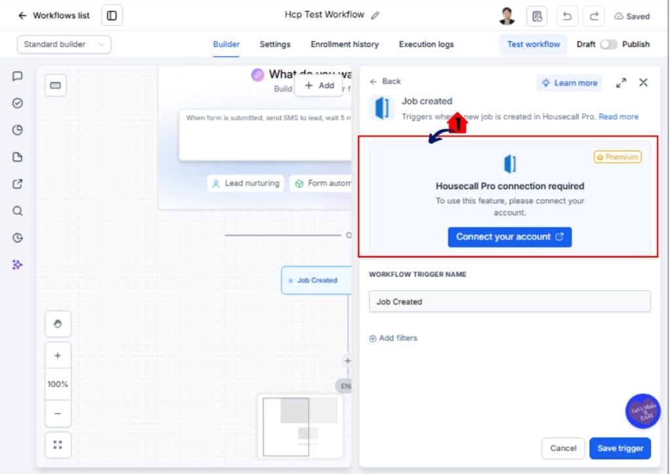Activate the hand pan tool

[58, 324]
